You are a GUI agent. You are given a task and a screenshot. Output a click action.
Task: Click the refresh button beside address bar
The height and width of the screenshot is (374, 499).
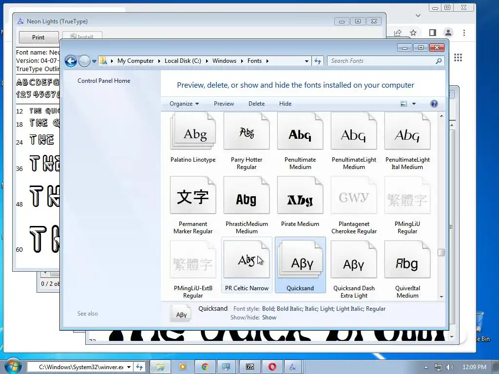pyautogui.click(x=318, y=61)
